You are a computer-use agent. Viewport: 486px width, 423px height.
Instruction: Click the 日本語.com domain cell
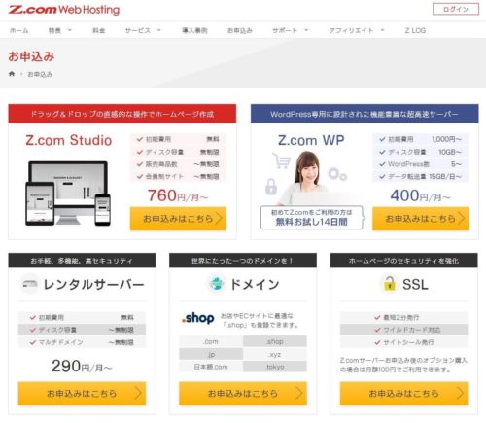point(211,367)
